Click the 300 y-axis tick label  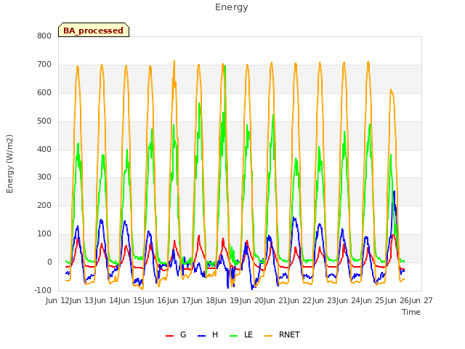(44, 177)
